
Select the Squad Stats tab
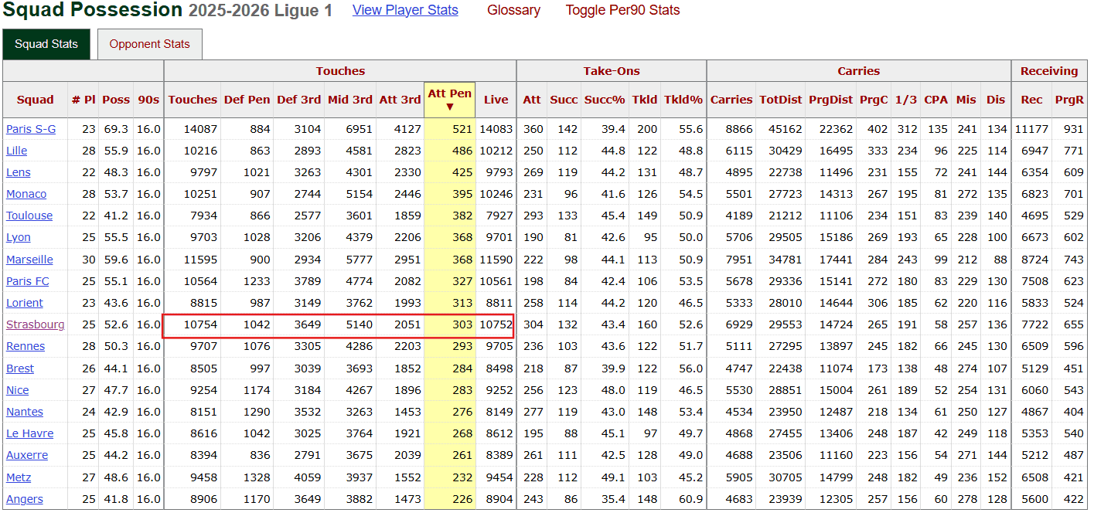point(46,44)
